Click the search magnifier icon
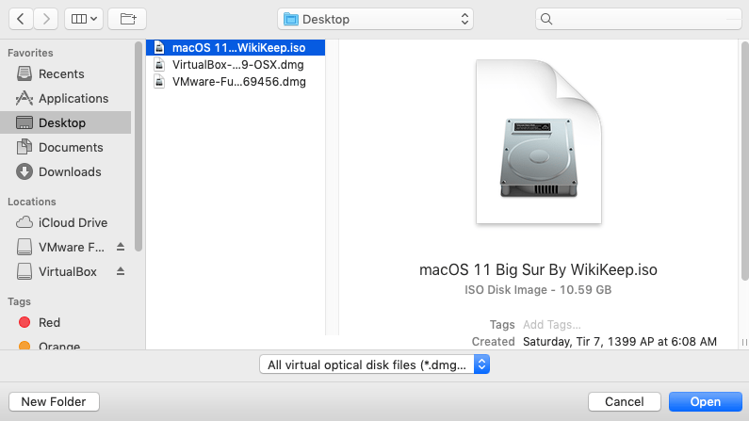 tap(546, 19)
